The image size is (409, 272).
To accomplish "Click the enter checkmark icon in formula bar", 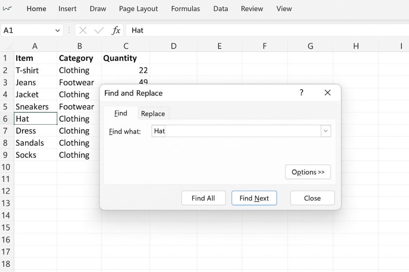I will click(x=99, y=30).
